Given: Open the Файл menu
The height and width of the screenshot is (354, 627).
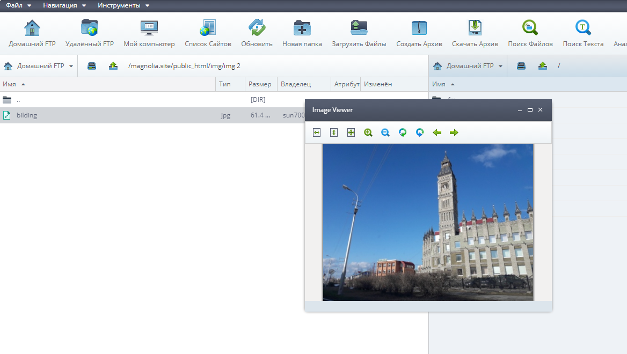Looking at the screenshot, I should tap(18, 5).
